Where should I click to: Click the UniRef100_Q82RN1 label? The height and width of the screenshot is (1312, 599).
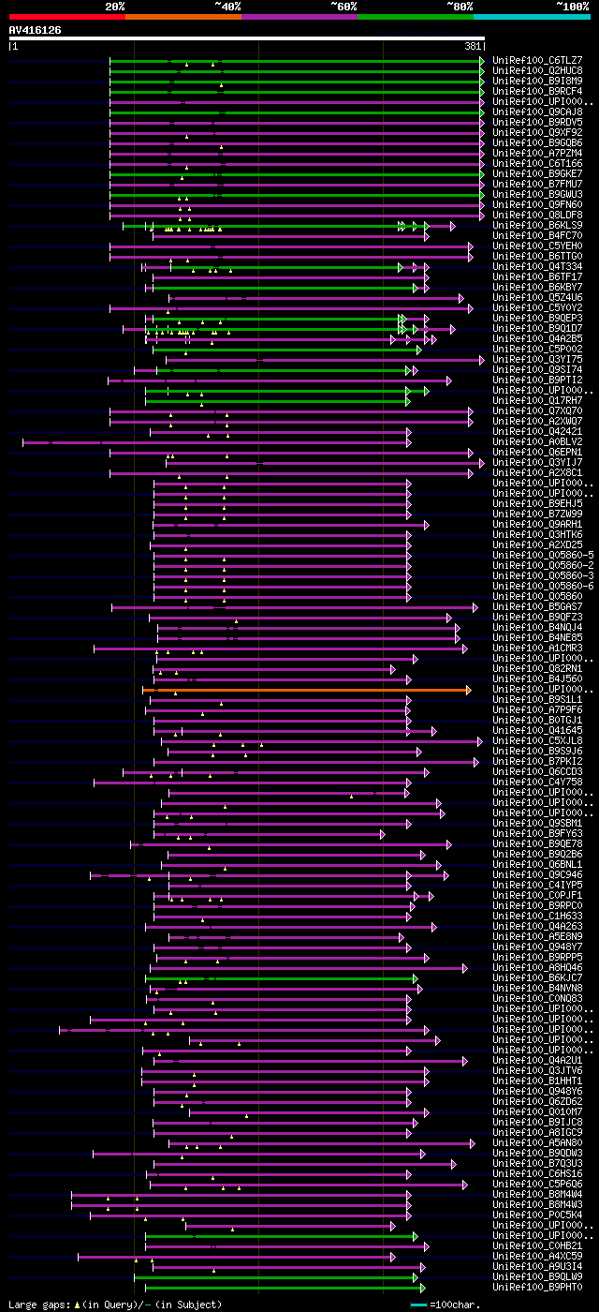point(539,669)
